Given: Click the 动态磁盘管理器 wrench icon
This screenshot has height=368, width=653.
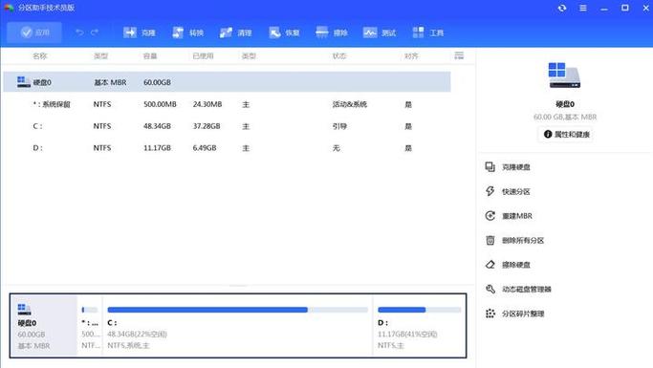Looking at the screenshot, I should coord(490,289).
